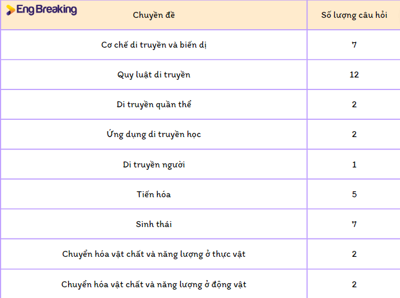Click the "Di truyền quần thể" cell
Viewport: 400px width, 298px height.
[154, 104]
